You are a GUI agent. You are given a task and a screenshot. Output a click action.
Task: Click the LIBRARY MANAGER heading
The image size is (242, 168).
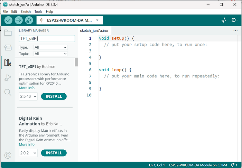point(34,30)
